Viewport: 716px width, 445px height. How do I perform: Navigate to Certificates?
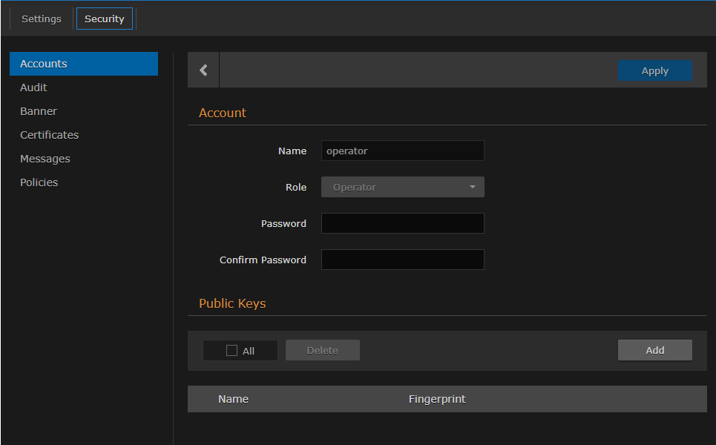(49, 135)
